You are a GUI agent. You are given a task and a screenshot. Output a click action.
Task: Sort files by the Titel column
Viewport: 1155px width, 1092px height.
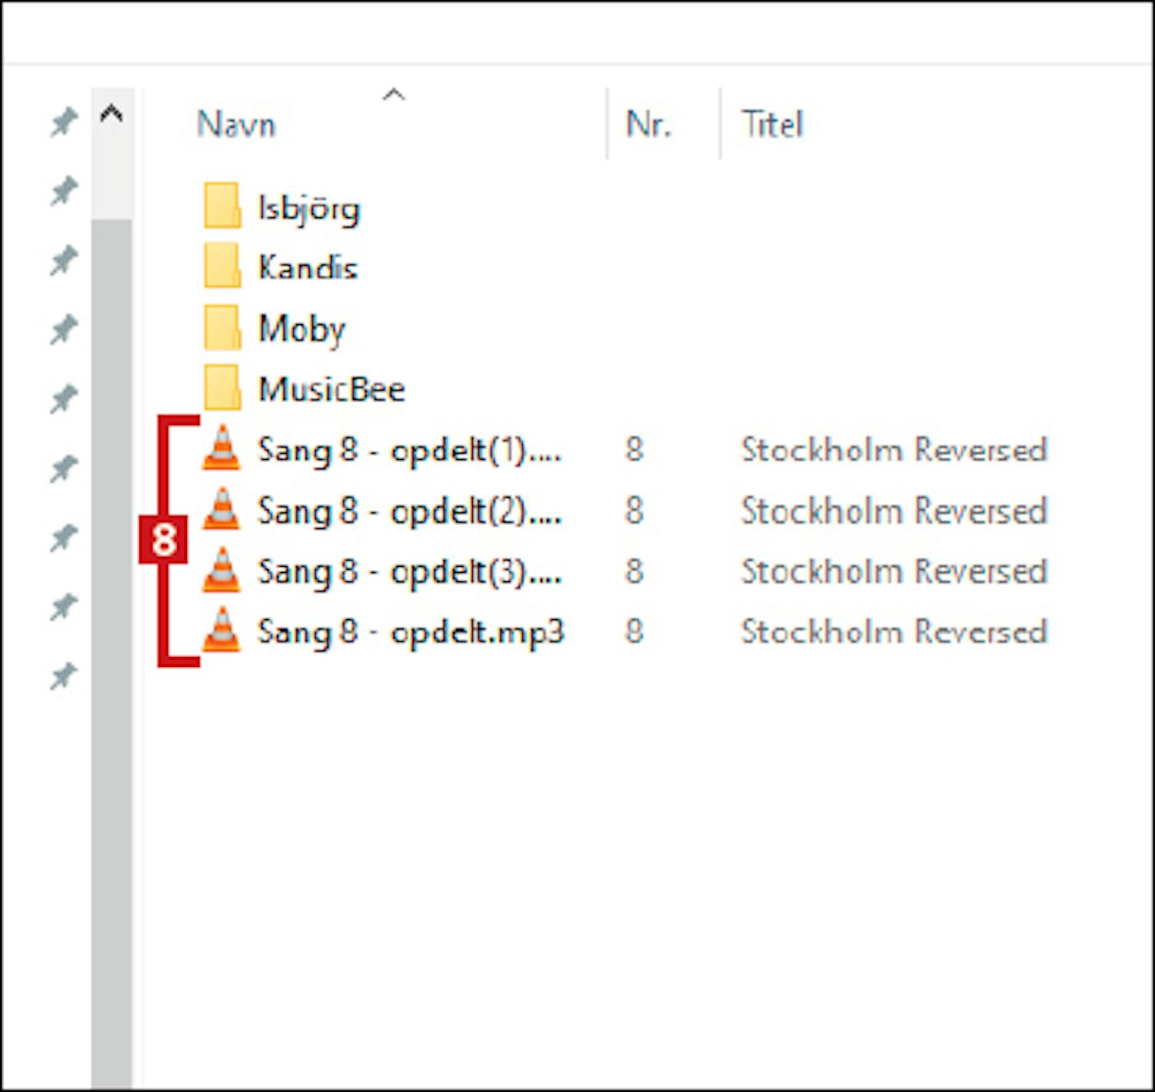tap(772, 125)
